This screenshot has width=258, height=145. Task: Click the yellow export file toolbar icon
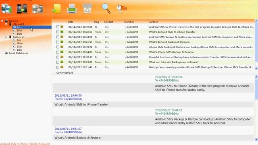pyautogui.click(x=56, y=9)
